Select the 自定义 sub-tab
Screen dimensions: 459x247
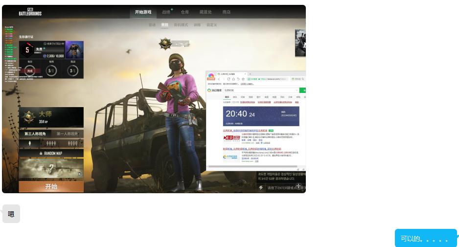coord(212,25)
